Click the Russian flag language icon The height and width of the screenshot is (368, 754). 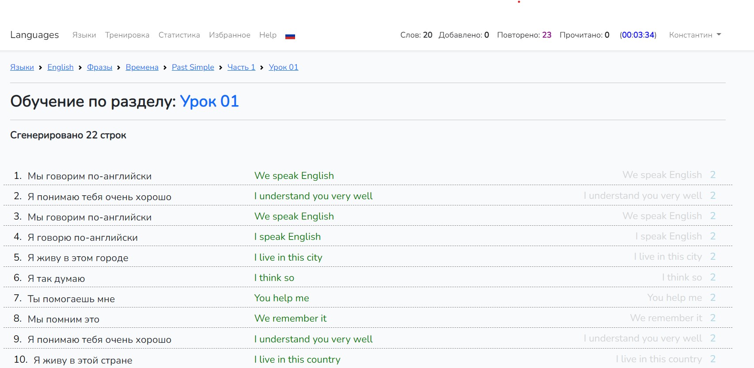pos(290,36)
